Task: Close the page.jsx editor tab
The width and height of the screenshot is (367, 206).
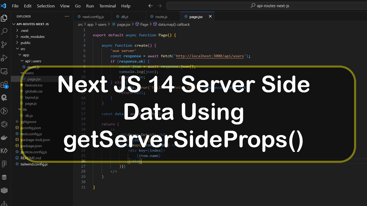Action: (210, 17)
